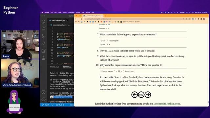The height and width of the screenshot is (118, 210).
Task: Open the browser extensions puzzle icon
Action: 198,19
